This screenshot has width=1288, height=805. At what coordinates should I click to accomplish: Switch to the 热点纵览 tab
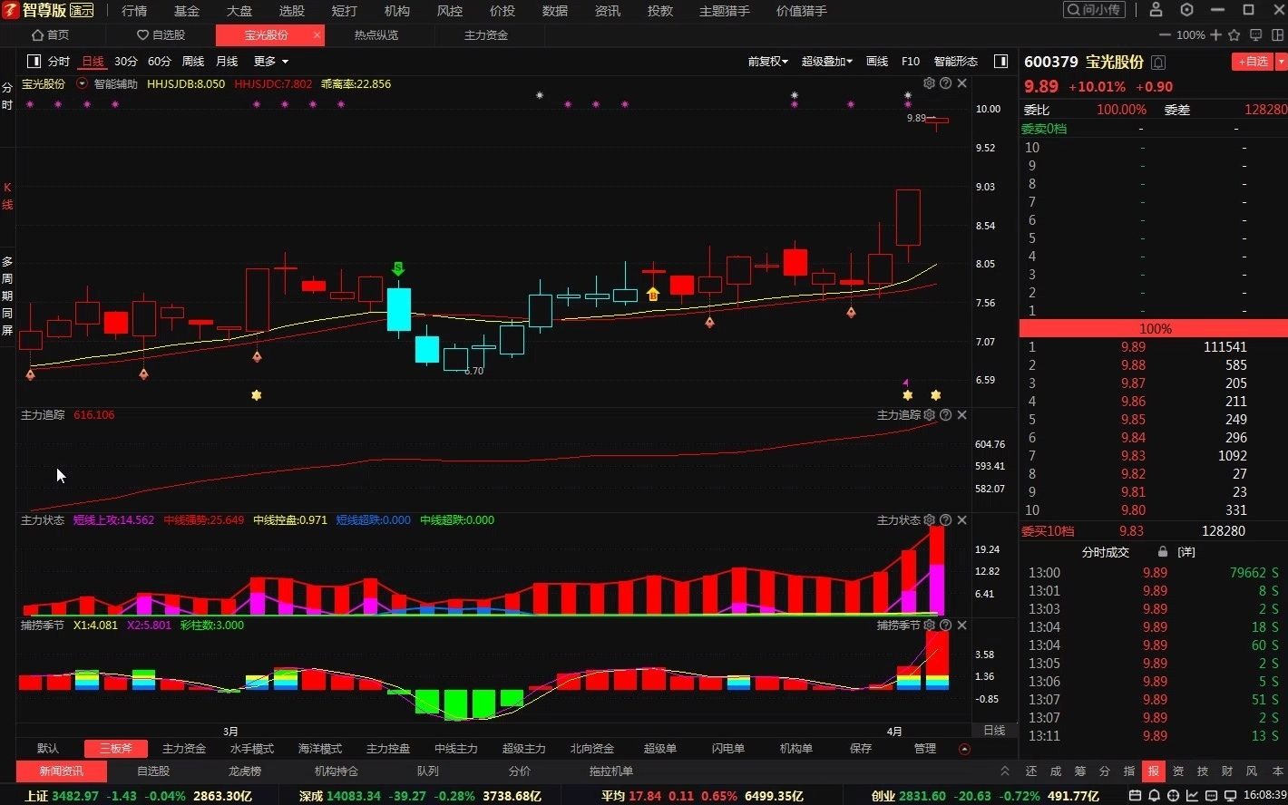(x=376, y=35)
